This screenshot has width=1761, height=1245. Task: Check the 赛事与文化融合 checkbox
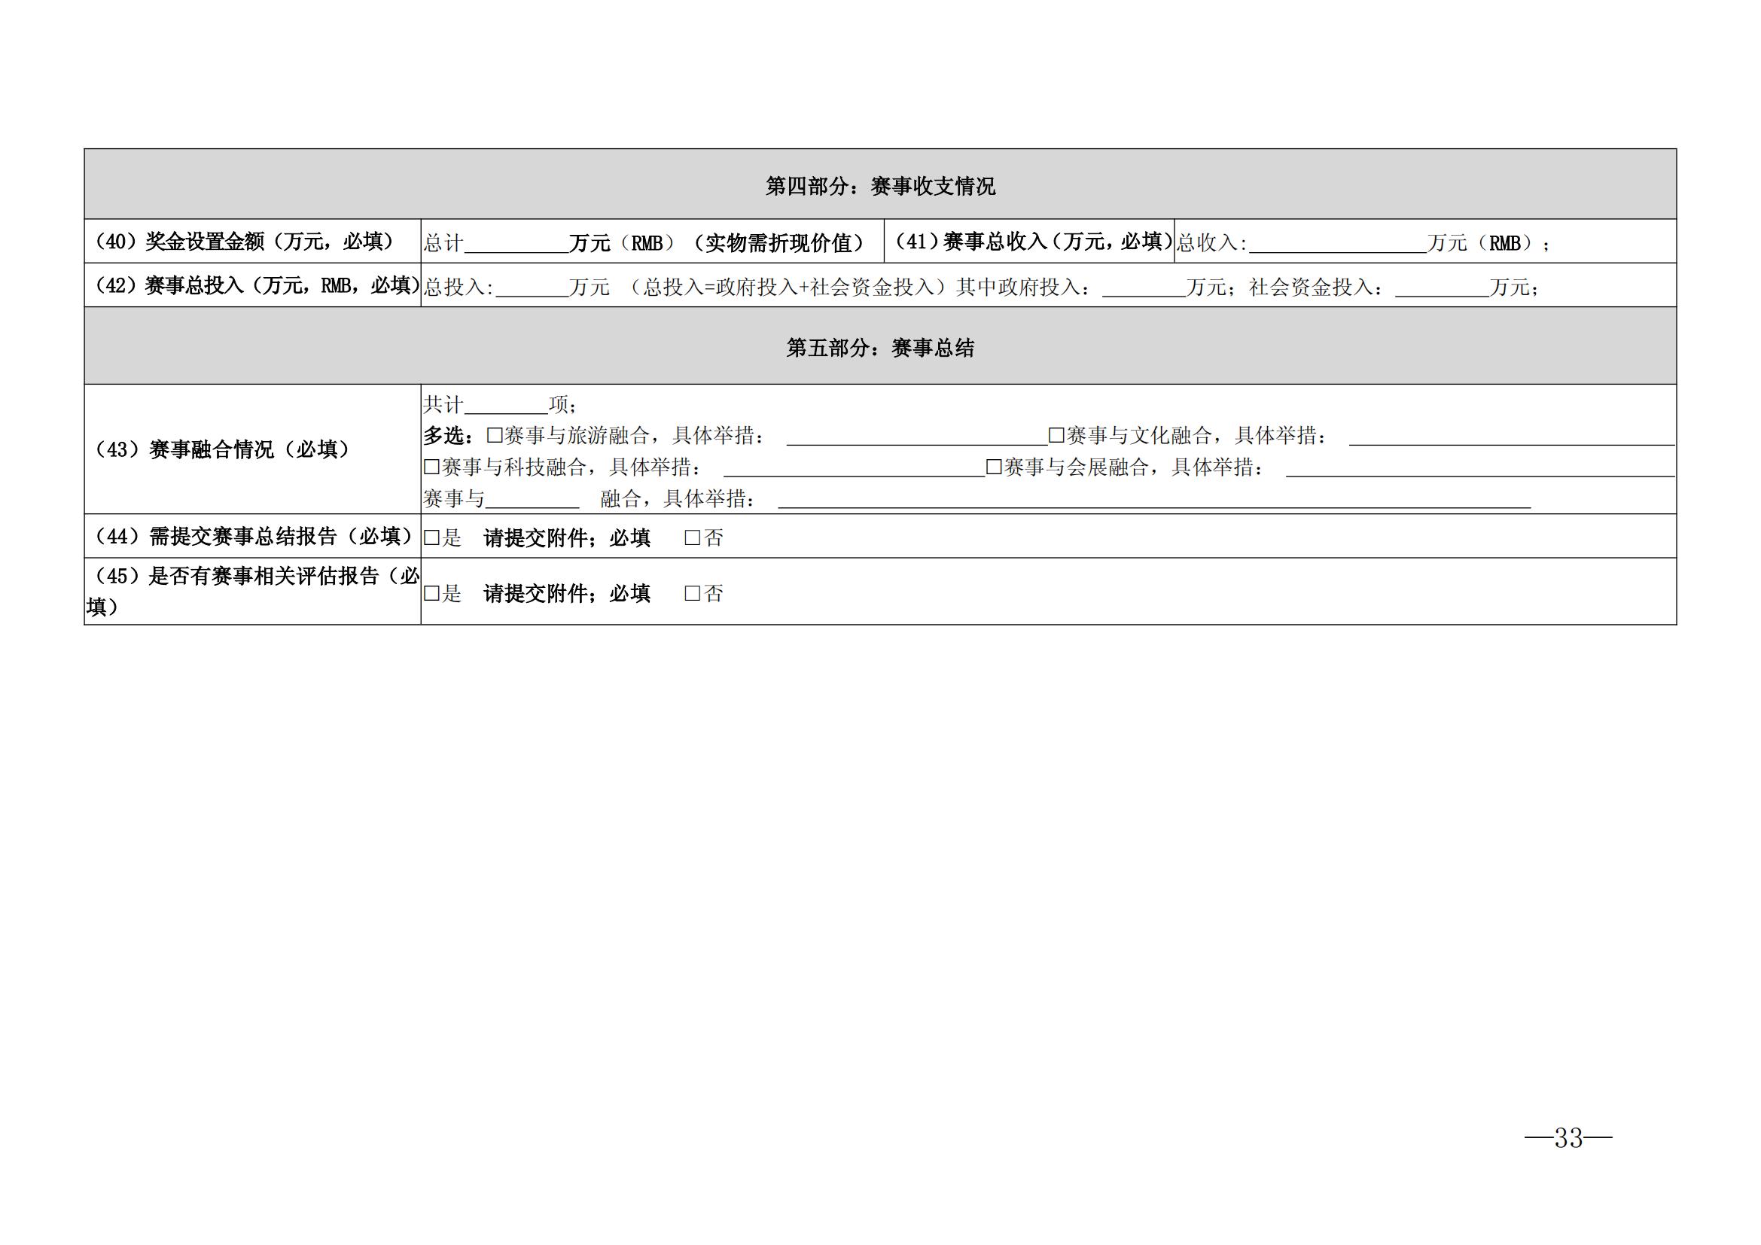(x=1056, y=435)
